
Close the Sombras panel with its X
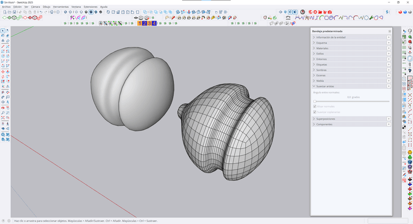click(389, 70)
